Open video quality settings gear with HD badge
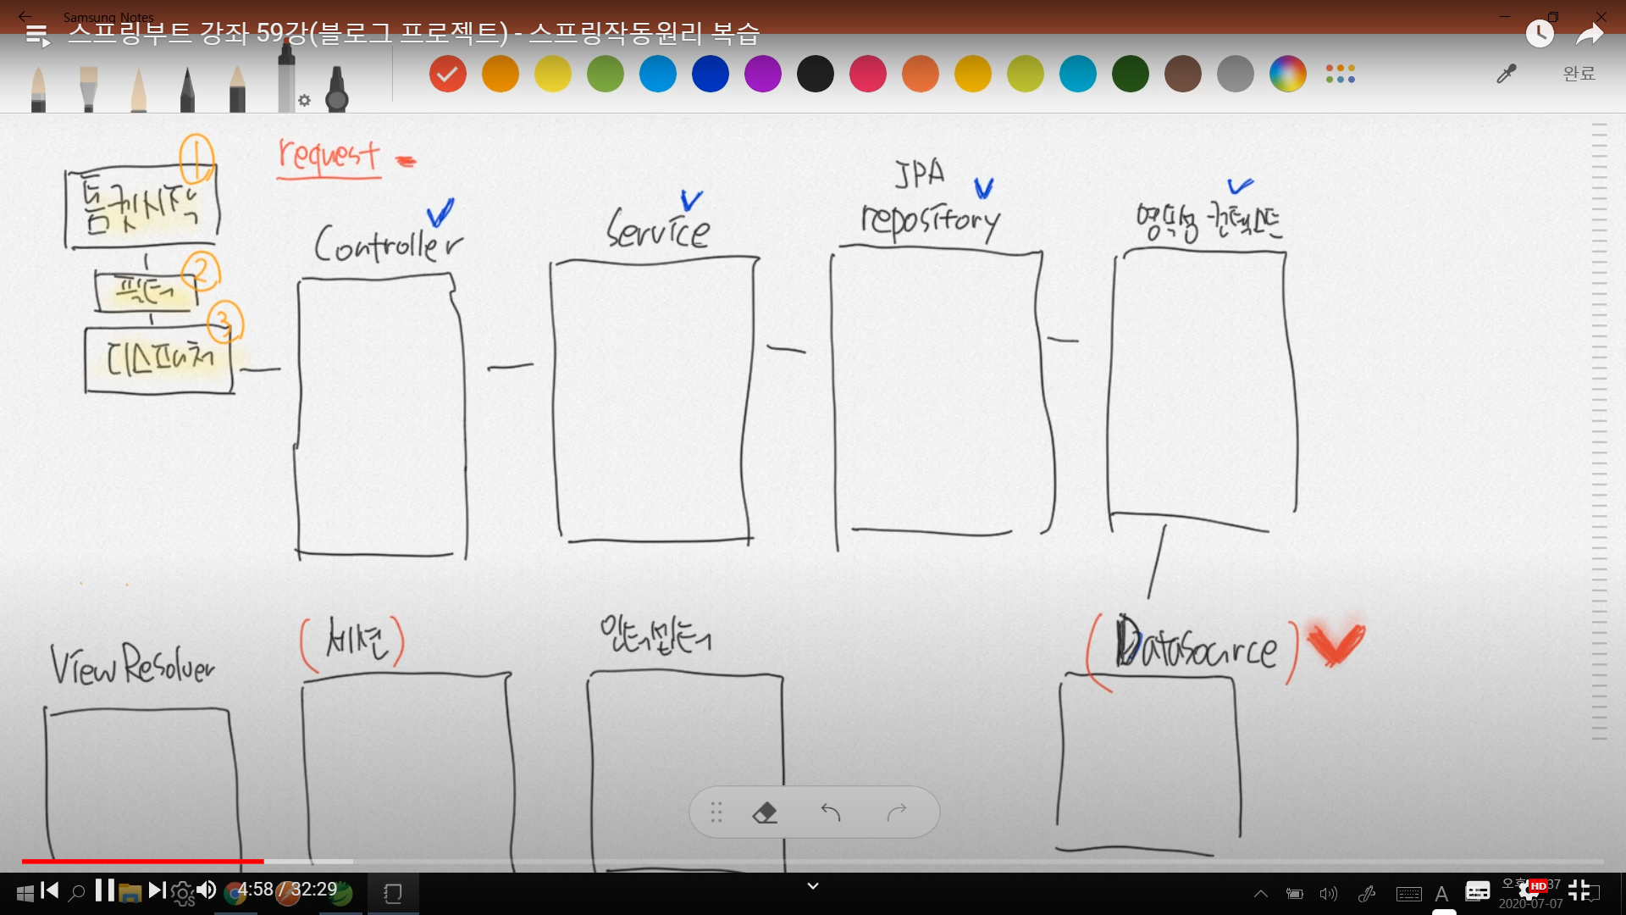The width and height of the screenshot is (1626, 915). pos(1529,890)
